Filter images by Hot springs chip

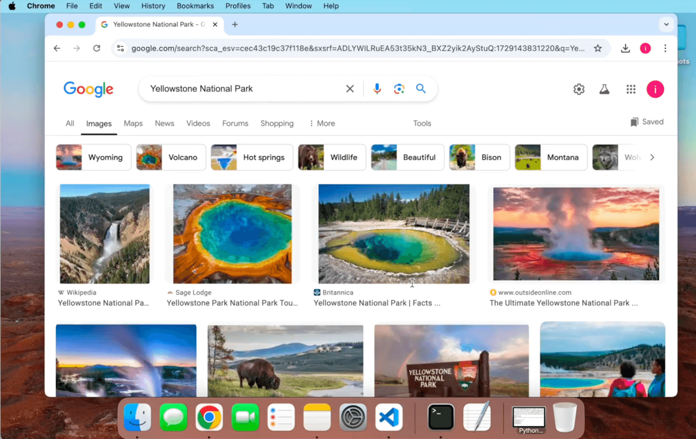252,158
